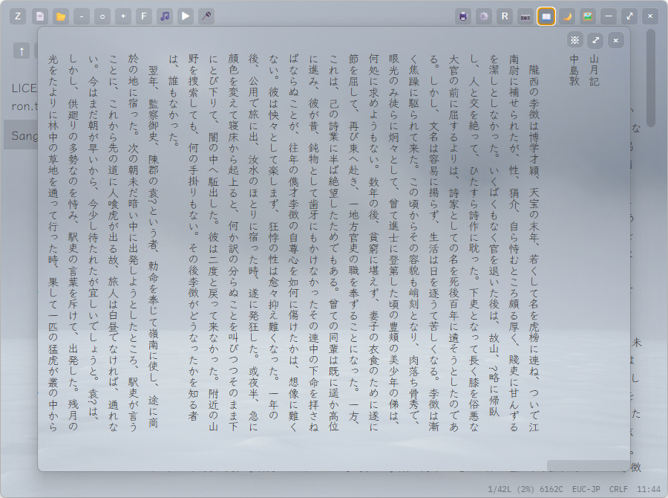
Task: Print the document with the printer icon
Action: click(463, 16)
